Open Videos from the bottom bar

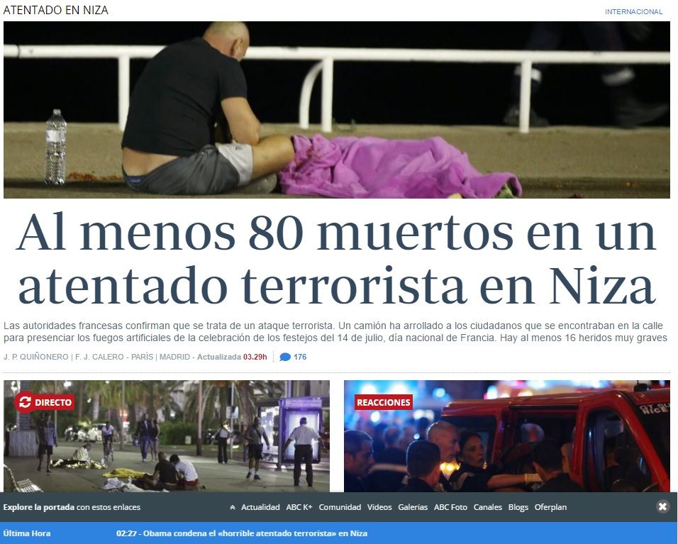pos(379,507)
